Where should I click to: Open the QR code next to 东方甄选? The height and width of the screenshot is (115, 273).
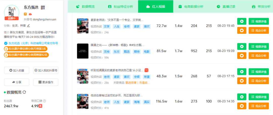[x=43, y=8]
